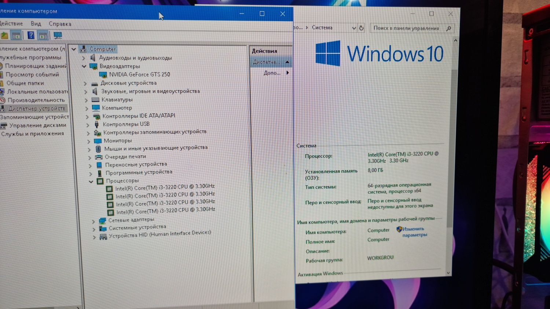Image resolution: width=550 pixels, height=309 pixels.
Task: Click the NVIDIA GeForce GTS 250 label
Action: [140, 74]
